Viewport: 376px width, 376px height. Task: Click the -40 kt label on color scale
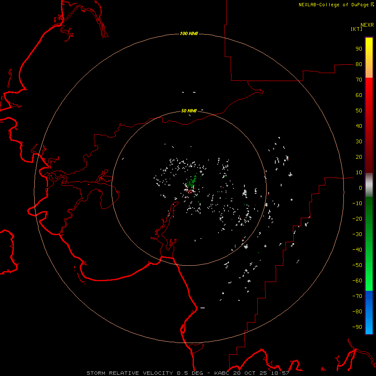click(357, 250)
